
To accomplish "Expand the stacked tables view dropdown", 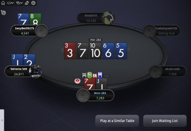I will click(19, 3).
